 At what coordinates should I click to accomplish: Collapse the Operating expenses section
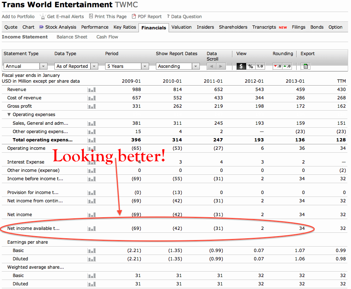click(9, 115)
